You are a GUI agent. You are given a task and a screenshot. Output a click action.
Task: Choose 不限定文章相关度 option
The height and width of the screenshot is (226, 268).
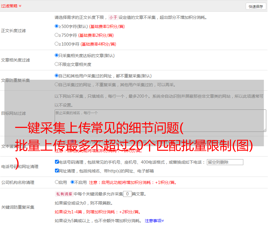point(57,64)
